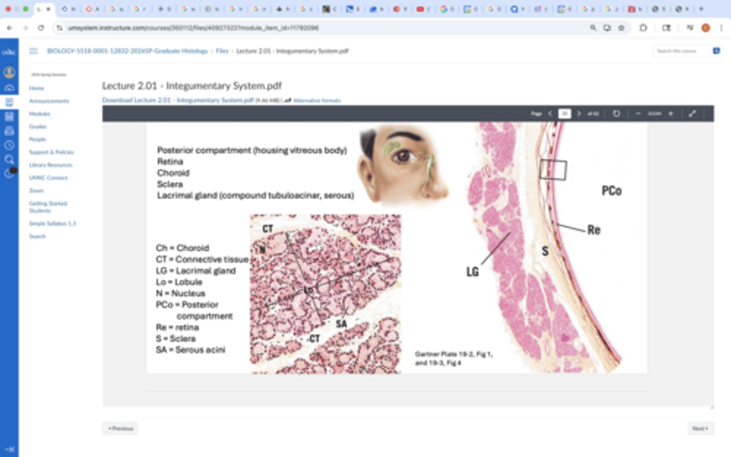Open the Dashboard icon in Canvas sidebar
The width and height of the screenshot is (731, 457).
coord(9,88)
